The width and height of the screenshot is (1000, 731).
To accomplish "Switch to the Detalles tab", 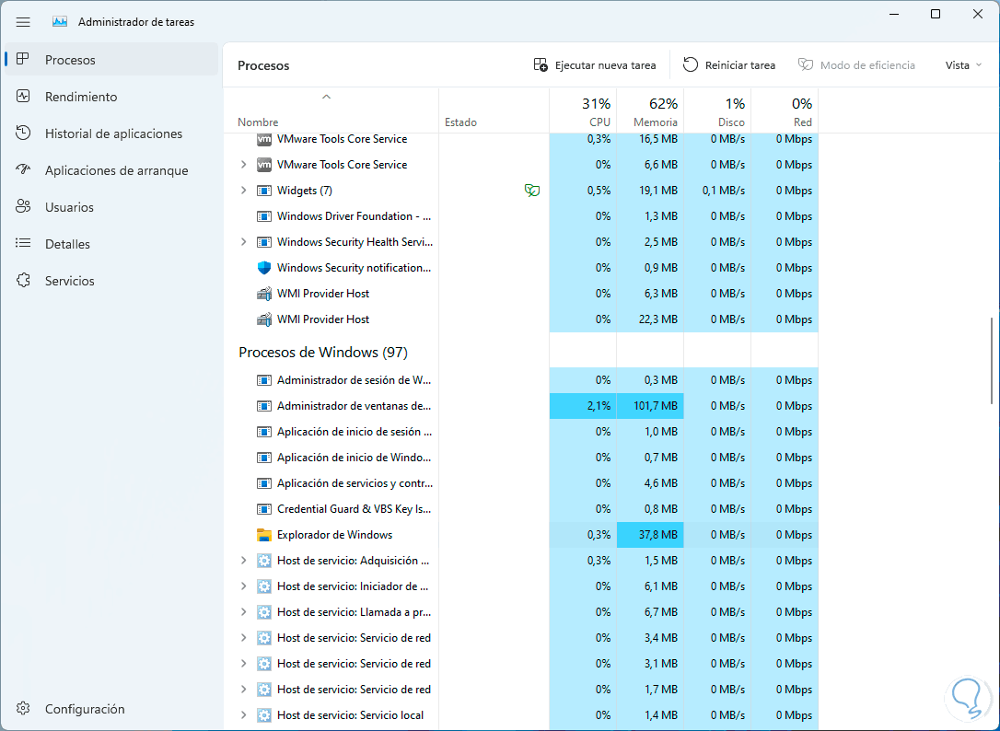I will [67, 244].
